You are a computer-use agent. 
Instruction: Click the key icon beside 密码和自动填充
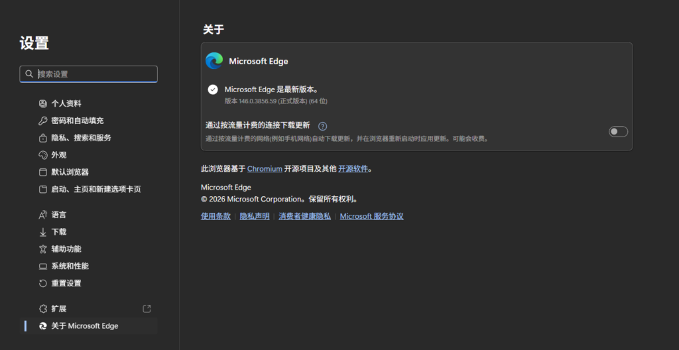43,121
